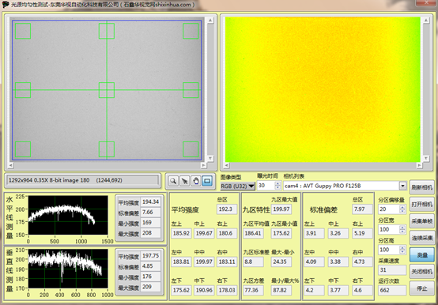Click the 连续采集 button
Viewport: 438px width, 305px height.
422,238
